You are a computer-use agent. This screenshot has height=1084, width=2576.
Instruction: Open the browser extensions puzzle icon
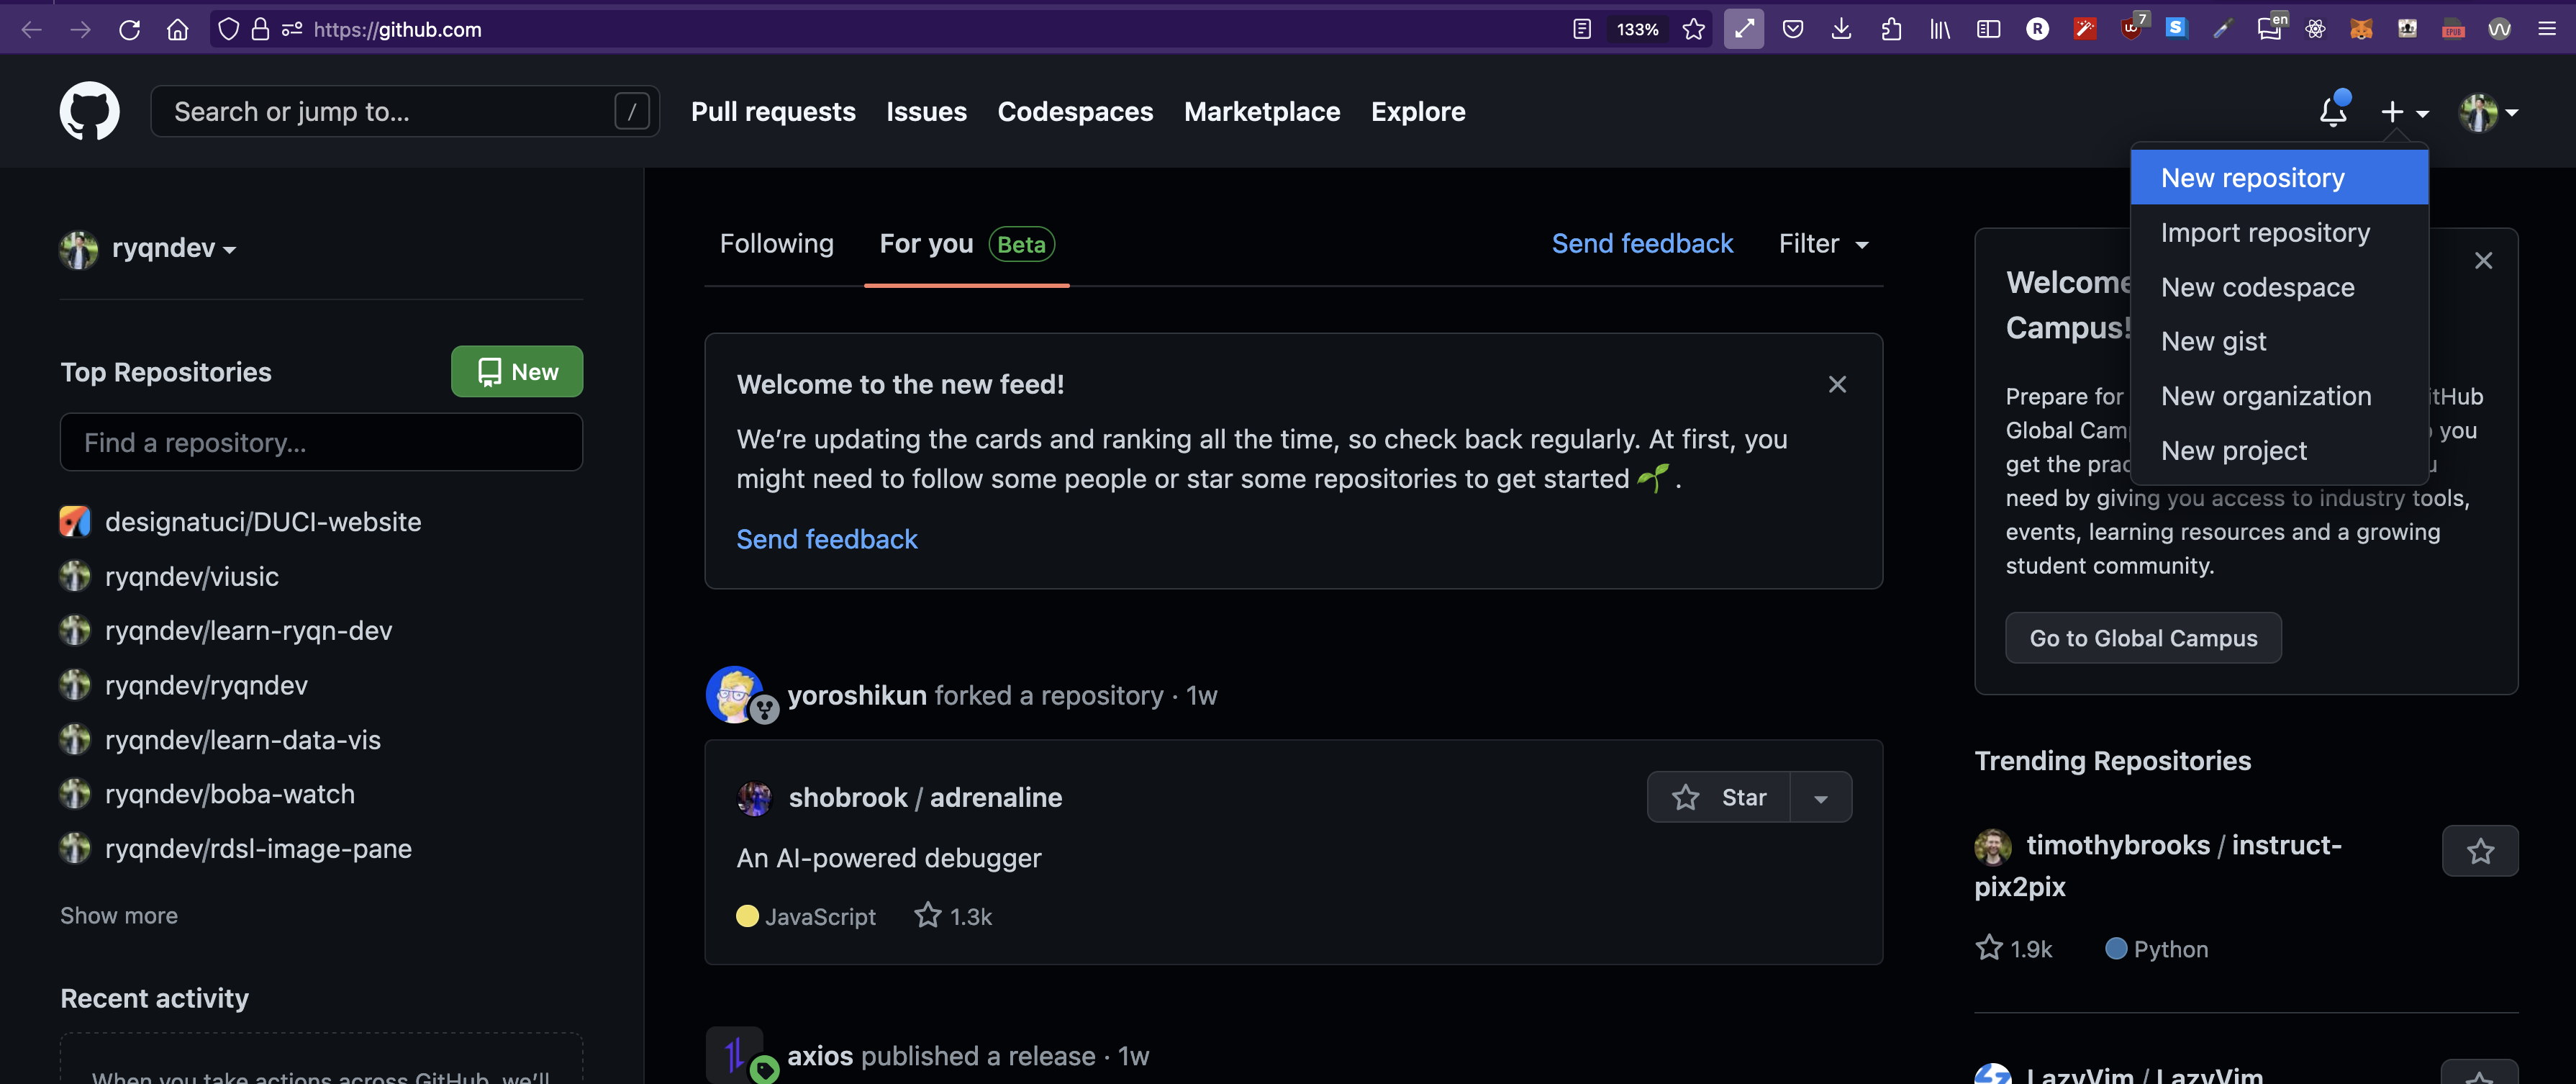tap(1890, 29)
